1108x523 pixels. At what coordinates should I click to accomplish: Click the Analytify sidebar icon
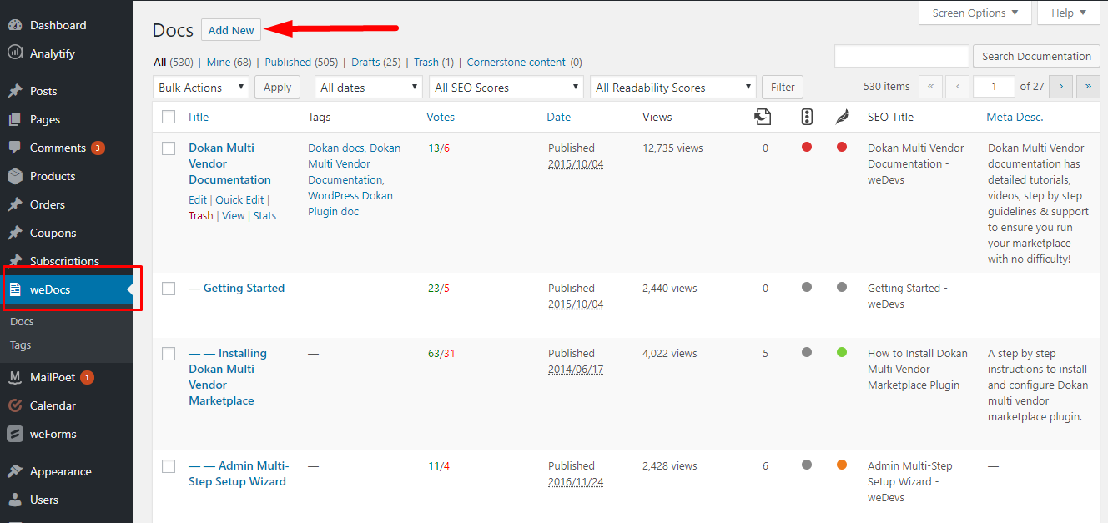pyautogui.click(x=15, y=53)
